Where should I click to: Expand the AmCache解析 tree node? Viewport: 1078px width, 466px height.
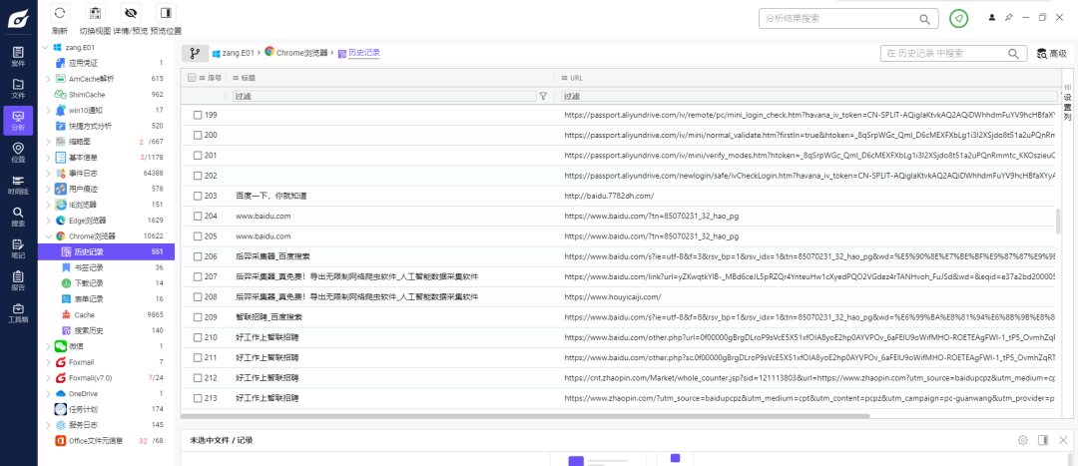coord(48,79)
